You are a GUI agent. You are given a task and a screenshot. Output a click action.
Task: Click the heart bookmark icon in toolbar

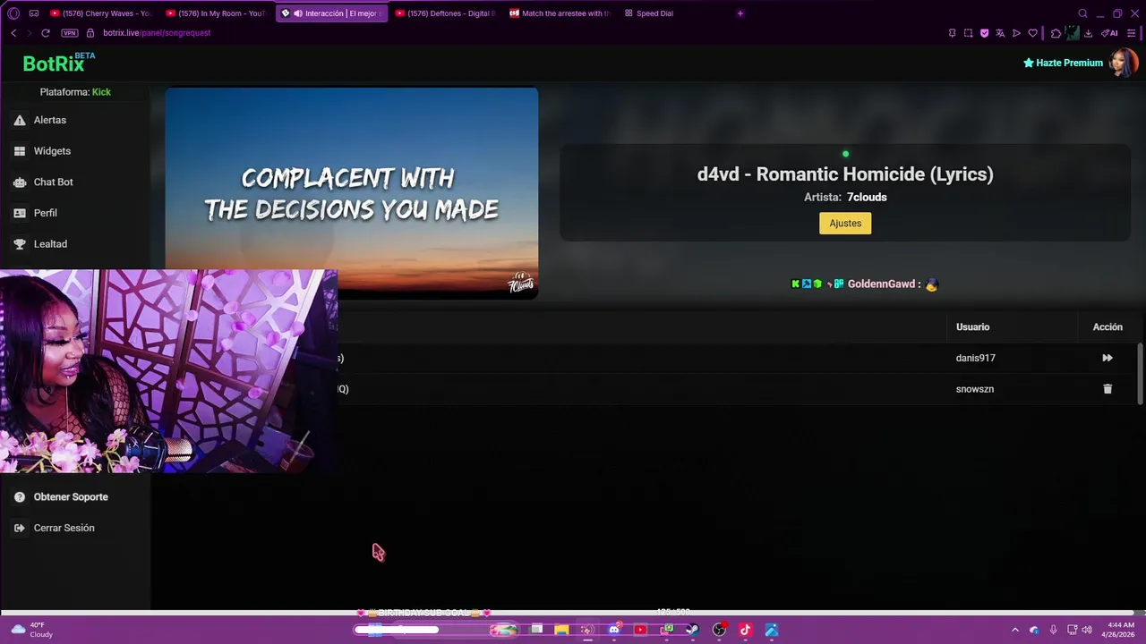[1032, 33]
